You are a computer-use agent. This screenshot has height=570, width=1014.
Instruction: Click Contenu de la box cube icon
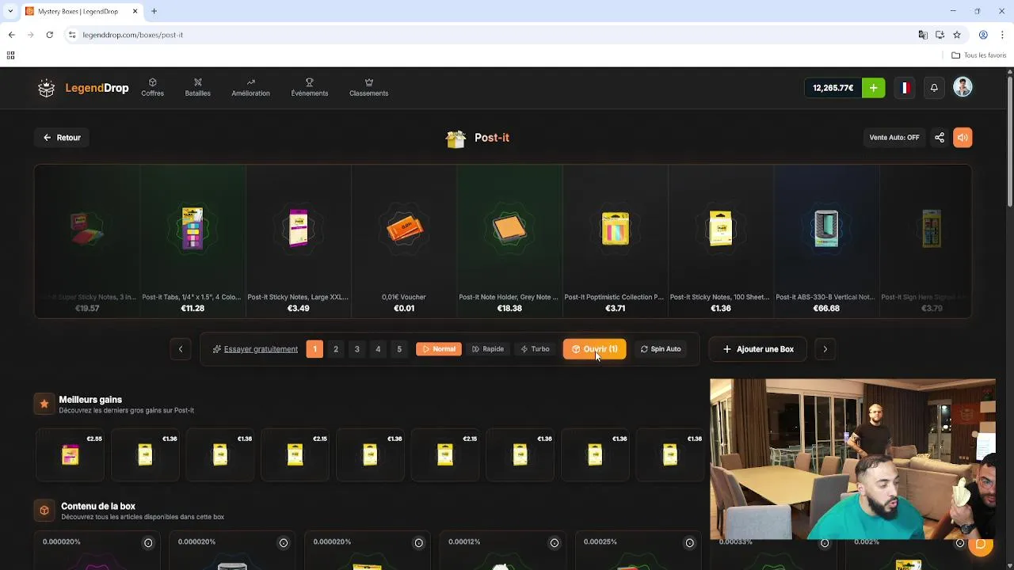44,511
